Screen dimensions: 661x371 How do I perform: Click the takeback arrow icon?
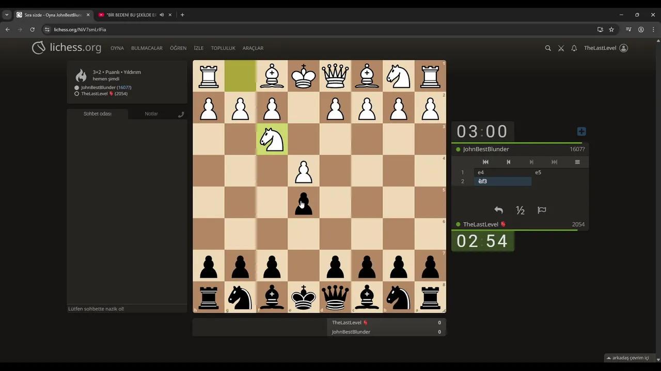(x=498, y=210)
